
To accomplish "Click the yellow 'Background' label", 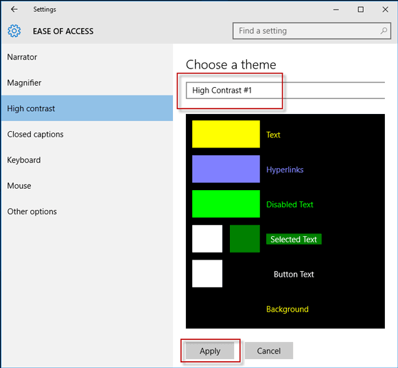I will 288,310.
